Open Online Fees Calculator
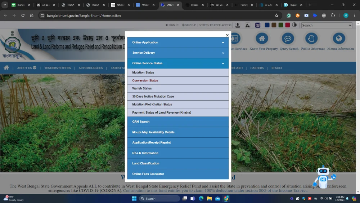The height and width of the screenshot is (203, 360). (x=178, y=174)
